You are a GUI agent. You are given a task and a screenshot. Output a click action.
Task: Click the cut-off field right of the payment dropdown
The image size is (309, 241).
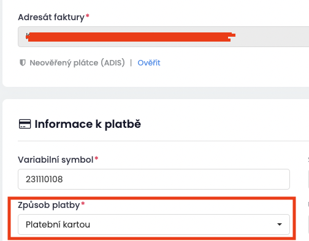(x=308, y=224)
